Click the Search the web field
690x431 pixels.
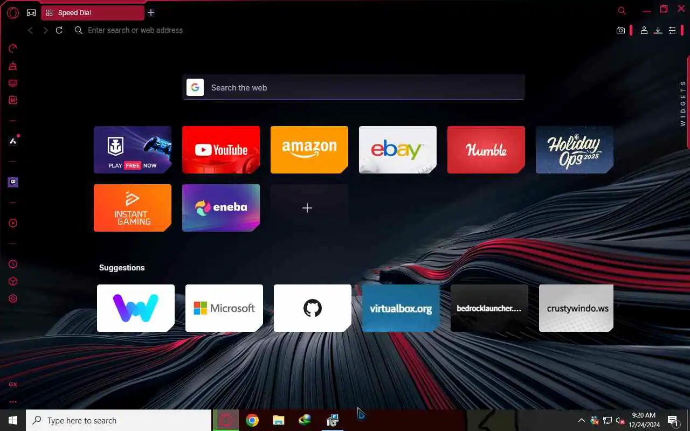coord(354,87)
